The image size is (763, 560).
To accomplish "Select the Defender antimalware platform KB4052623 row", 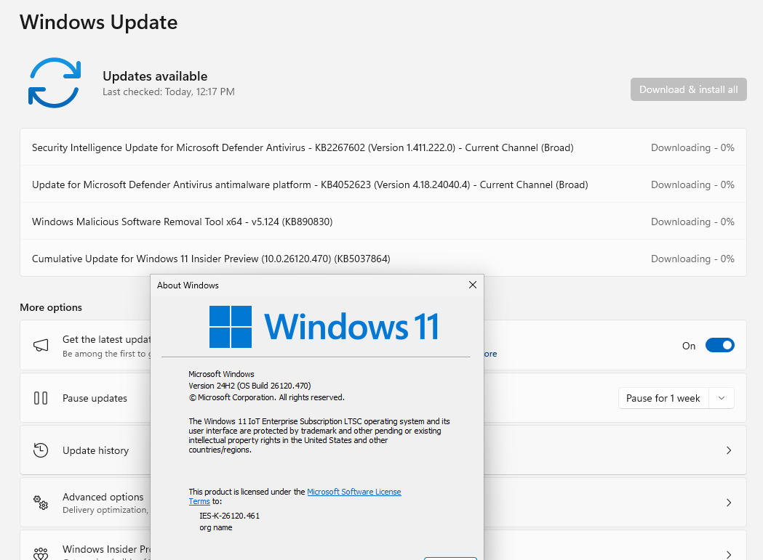I will coord(383,184).
